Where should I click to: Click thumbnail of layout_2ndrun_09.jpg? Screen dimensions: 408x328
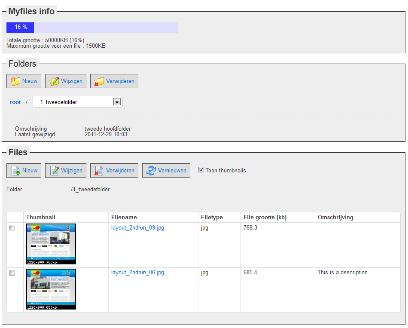(x=51, y=244)
